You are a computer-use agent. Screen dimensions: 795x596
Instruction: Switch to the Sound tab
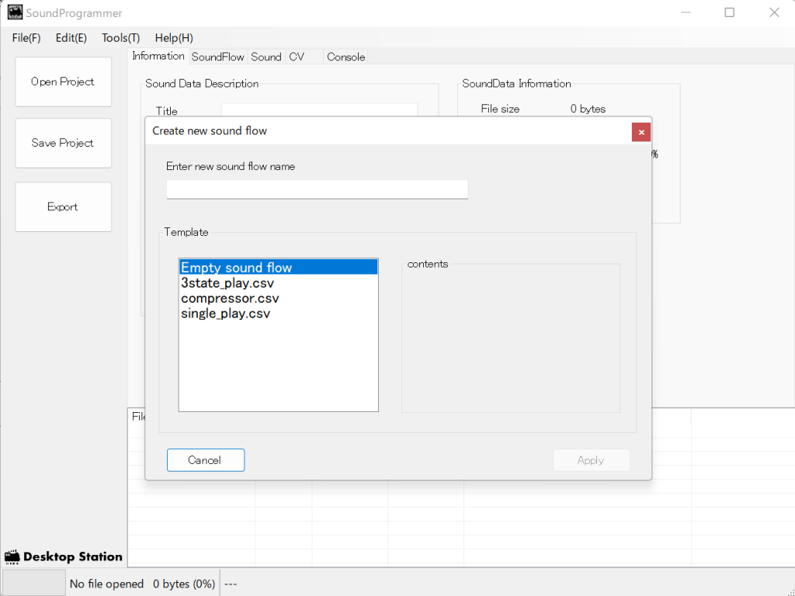pyautogui.click(x=266, y=57)
